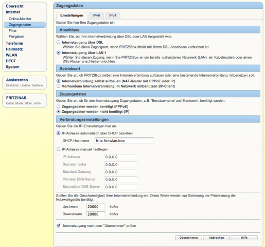Select Internetzugang über LAN 1 option
Viewport: 265px width, 247px height.
[x=59, y=52]
